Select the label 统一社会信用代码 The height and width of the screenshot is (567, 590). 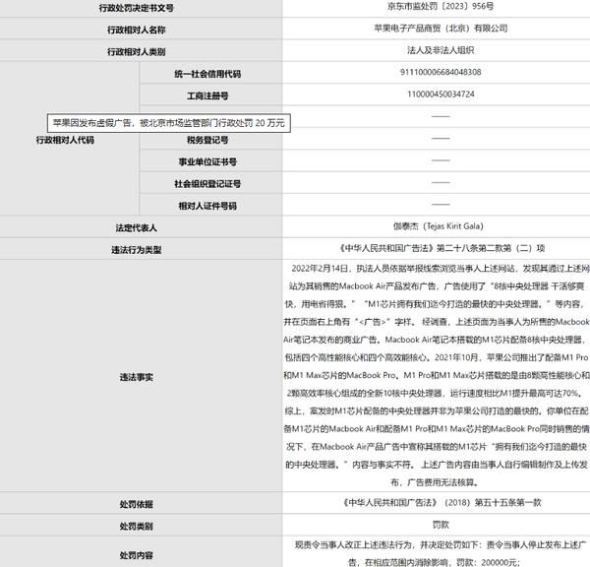pos(207,74)
